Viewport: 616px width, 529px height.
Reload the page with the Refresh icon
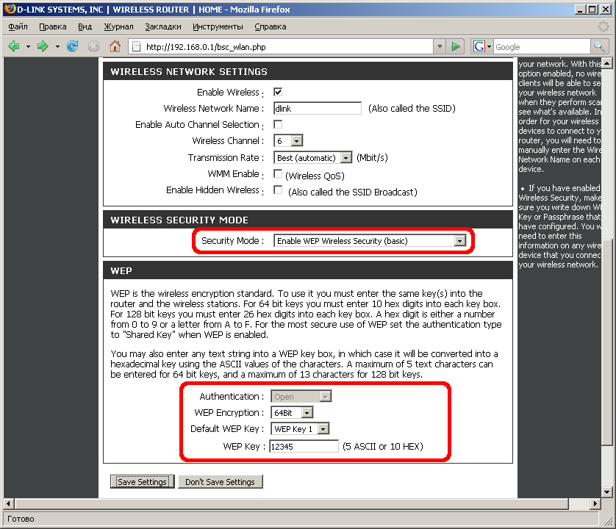point(73,46)
